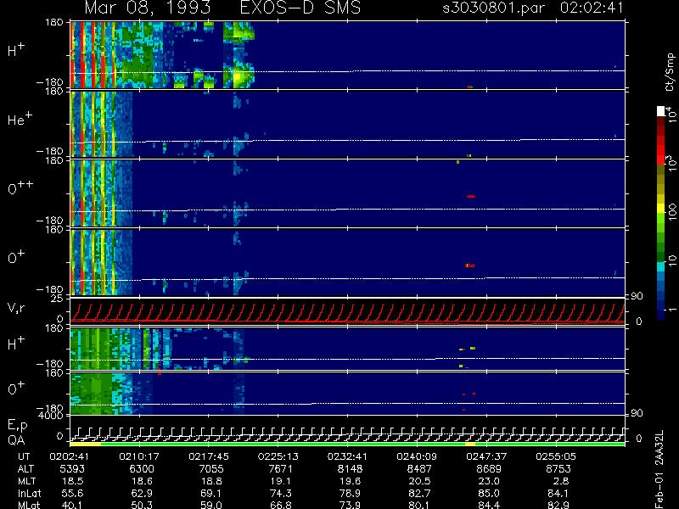
Task: Select the file name "s3030801.par"
Action: [x=493, y=8]
